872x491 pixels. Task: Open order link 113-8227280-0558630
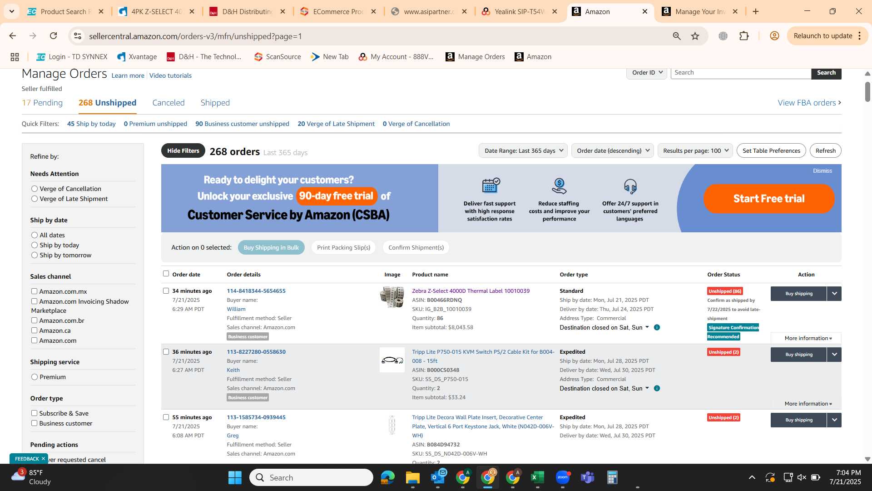click(256, 352)
